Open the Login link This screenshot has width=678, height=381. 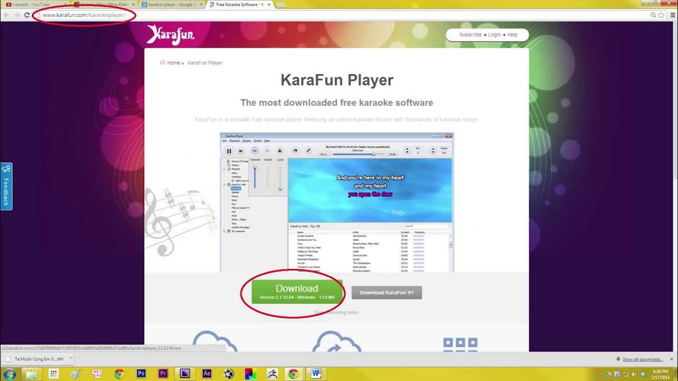[x=494, y=34]
